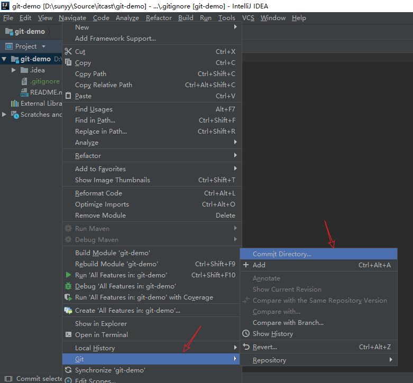Click the Copy icon in context menu

tap(68, 63)
